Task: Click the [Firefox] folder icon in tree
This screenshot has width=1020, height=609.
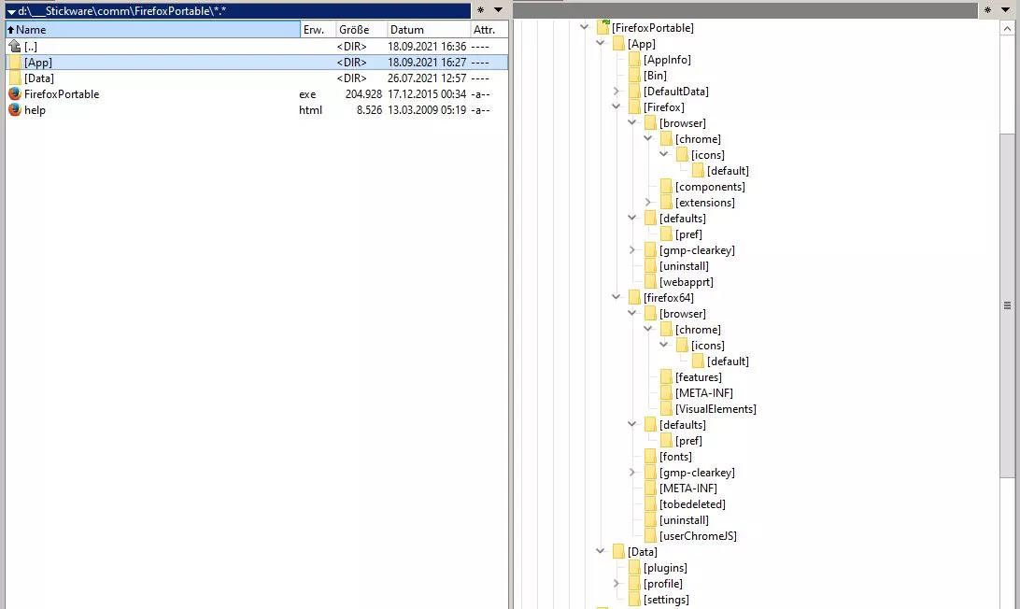Action: [634, 107]
